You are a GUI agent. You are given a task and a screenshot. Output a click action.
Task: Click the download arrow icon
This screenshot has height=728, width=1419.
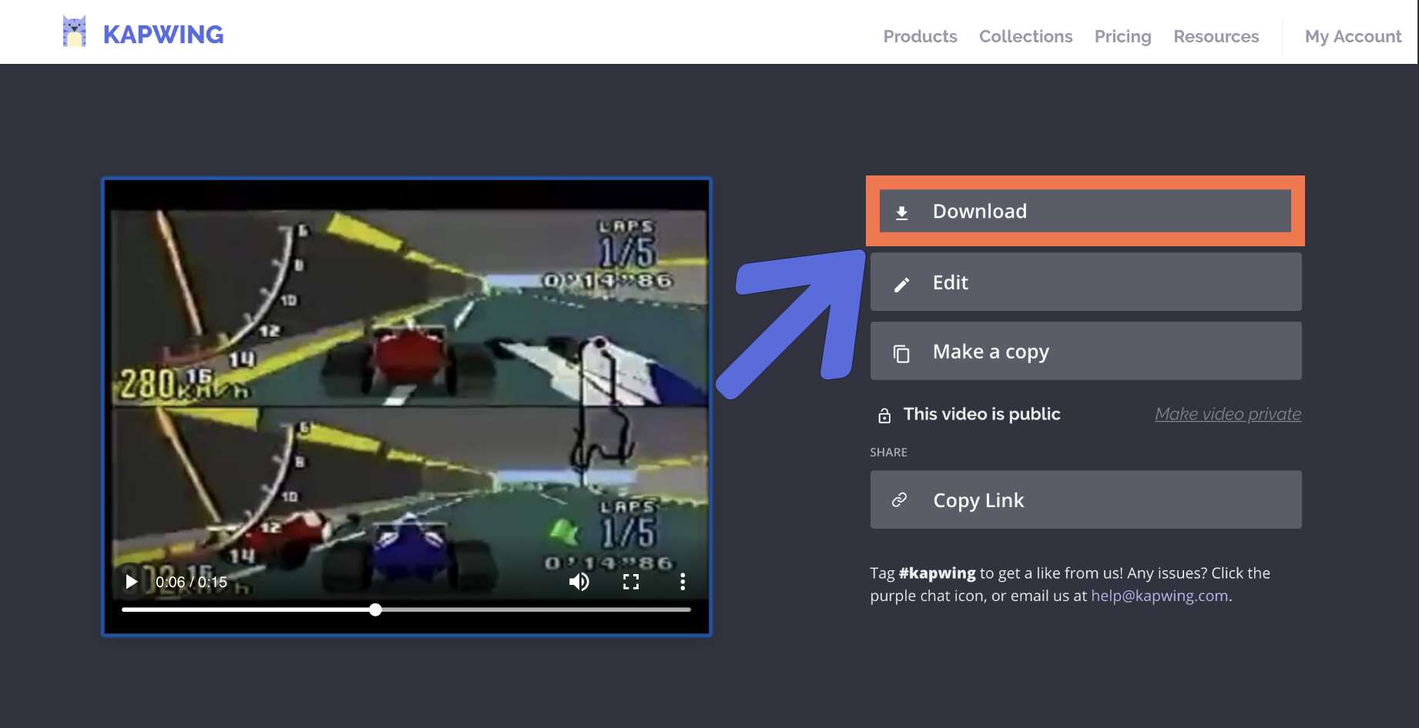[x=901, y=212]
